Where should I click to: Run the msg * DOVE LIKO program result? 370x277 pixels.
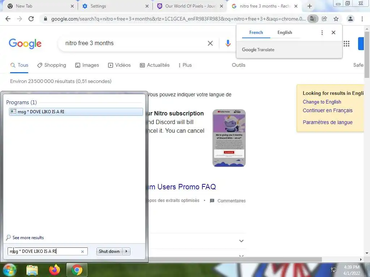click(x=76, y=112)
